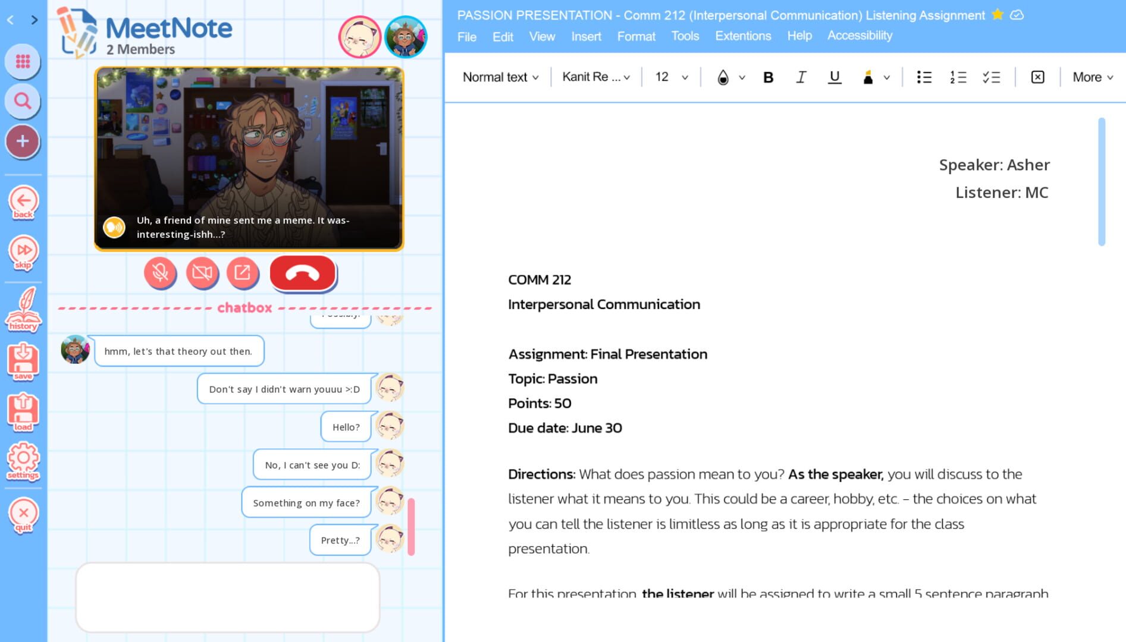This screenshot has width=1126, height=642.
Task: Open the Normal text style dropdown
Action: tap(500, 77)
